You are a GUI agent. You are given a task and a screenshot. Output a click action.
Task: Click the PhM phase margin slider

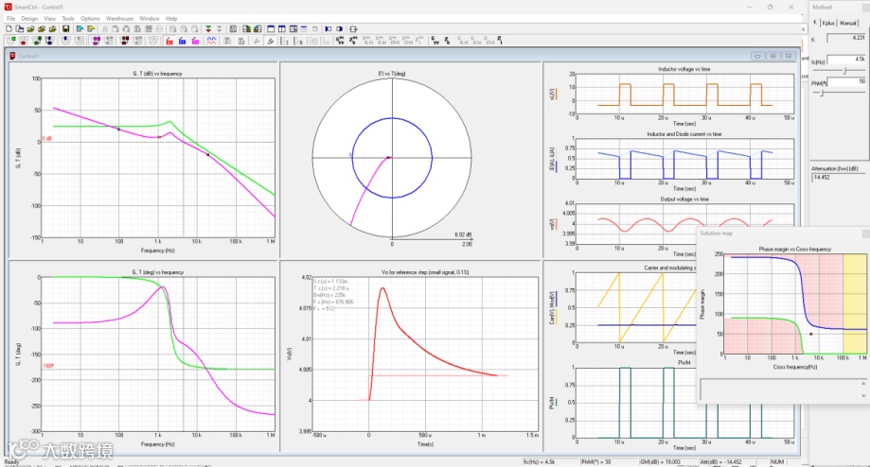click(x=824, y=93)
